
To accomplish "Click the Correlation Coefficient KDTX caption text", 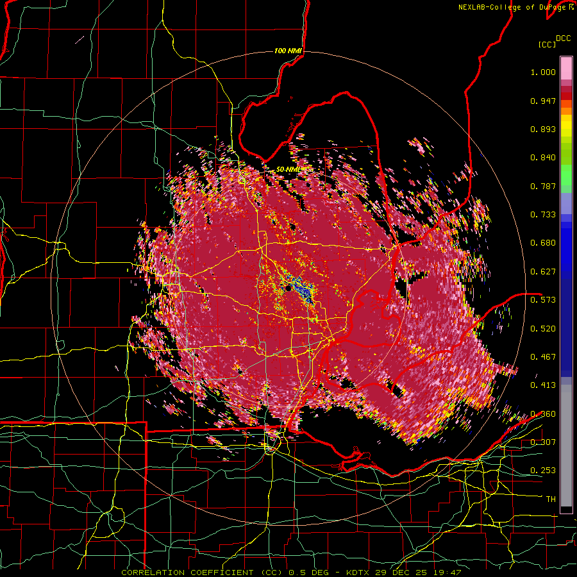I will pyautogui.click(x=291, y=573).
